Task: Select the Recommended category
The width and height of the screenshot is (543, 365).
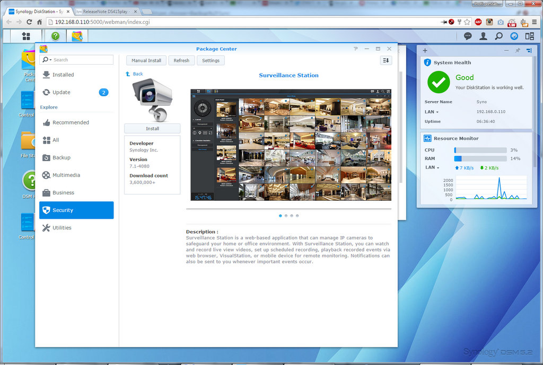Action: click(x=76, y=122)
